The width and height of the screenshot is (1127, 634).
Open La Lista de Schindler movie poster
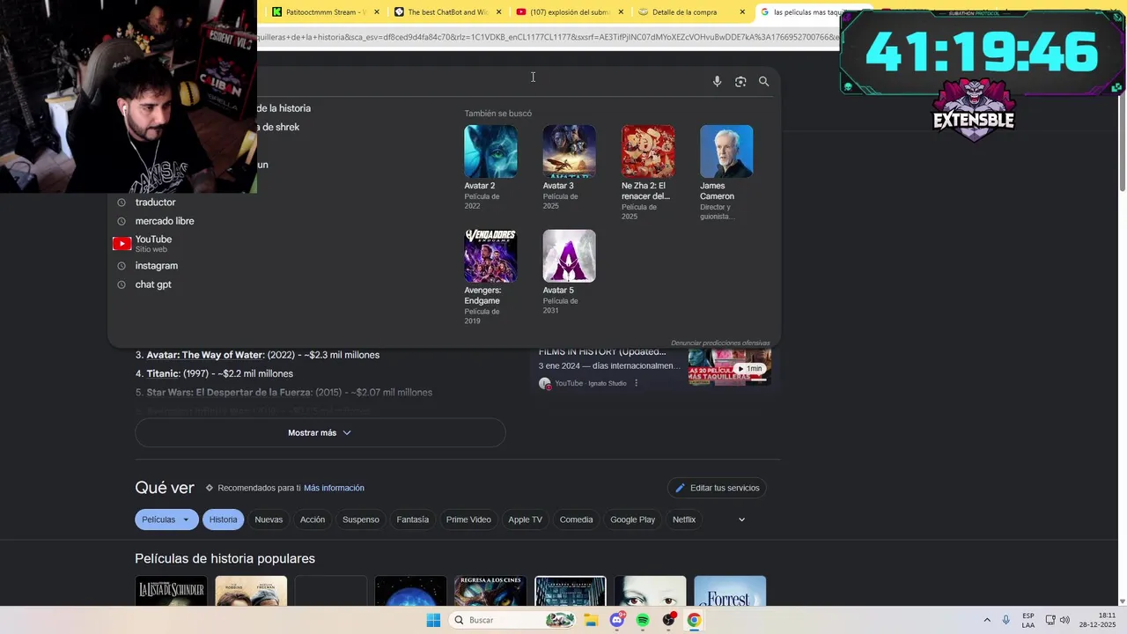(x=171, y=592)
